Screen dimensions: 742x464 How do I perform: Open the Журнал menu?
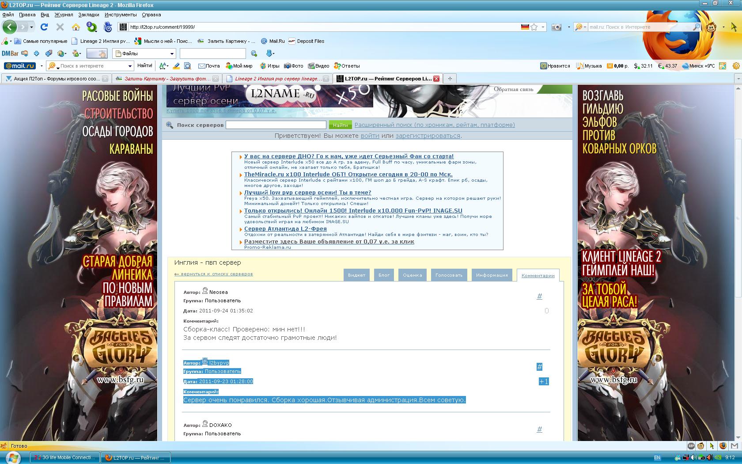point(64,15)
